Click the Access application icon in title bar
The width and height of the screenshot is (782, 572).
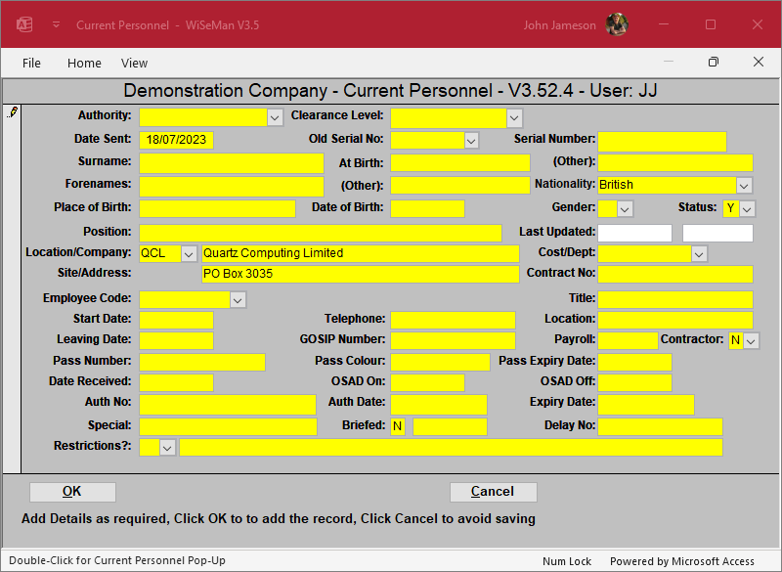coord(25,24)
